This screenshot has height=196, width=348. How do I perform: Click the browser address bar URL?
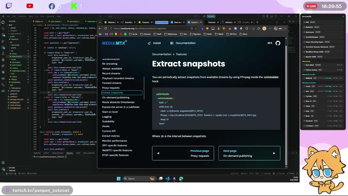point(140,28)
